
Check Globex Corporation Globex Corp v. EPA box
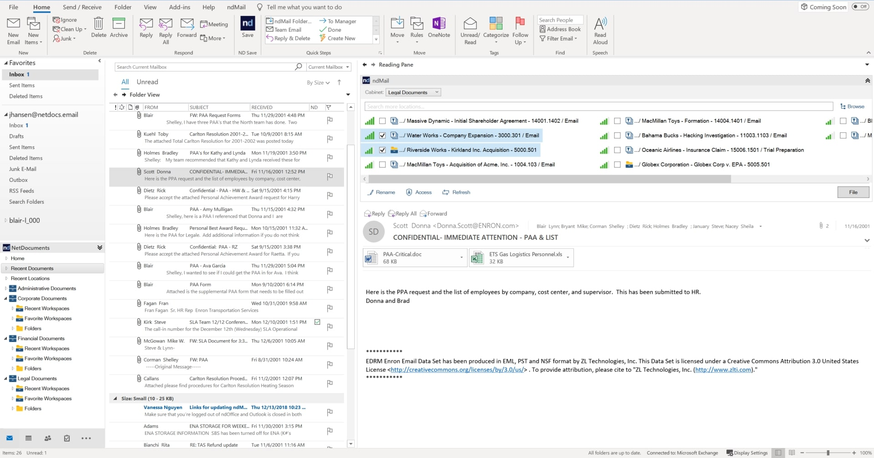click(617, 165)
